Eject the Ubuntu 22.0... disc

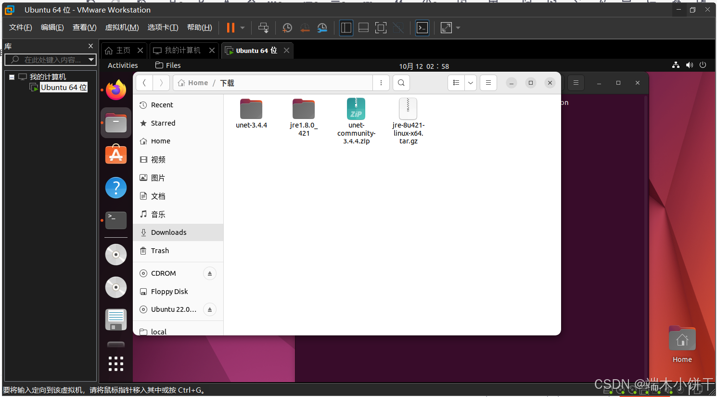pos(210,309)
